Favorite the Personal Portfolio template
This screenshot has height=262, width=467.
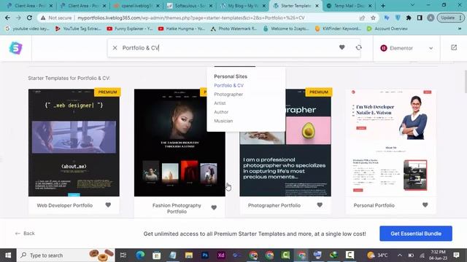(425, 205)
